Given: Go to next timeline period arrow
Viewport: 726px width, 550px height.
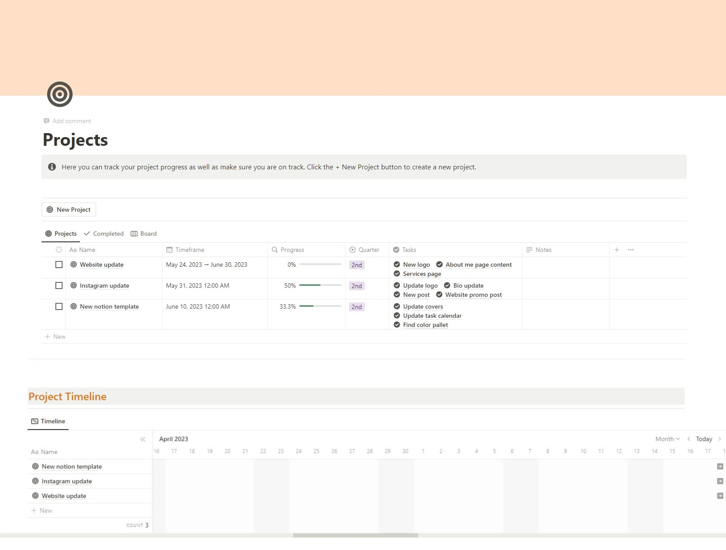Looking at the screenshot, I should tap(719, 439).
